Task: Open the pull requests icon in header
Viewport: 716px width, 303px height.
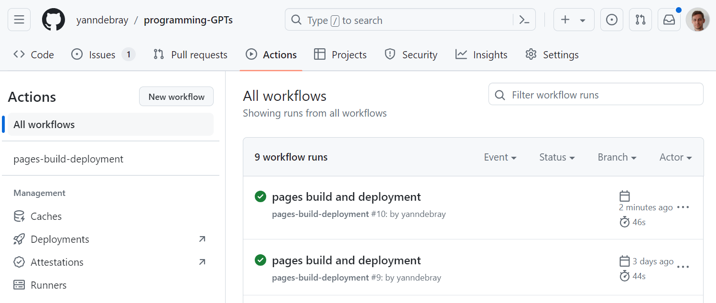Action: click(640, 20)
